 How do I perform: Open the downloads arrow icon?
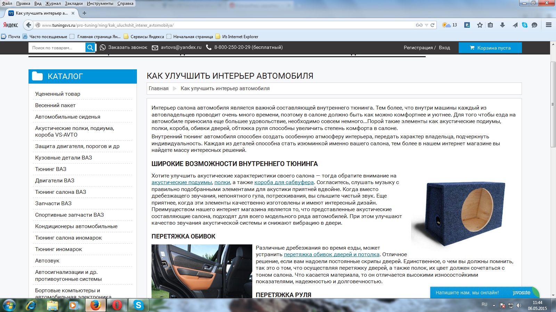[x=502, y=25]
